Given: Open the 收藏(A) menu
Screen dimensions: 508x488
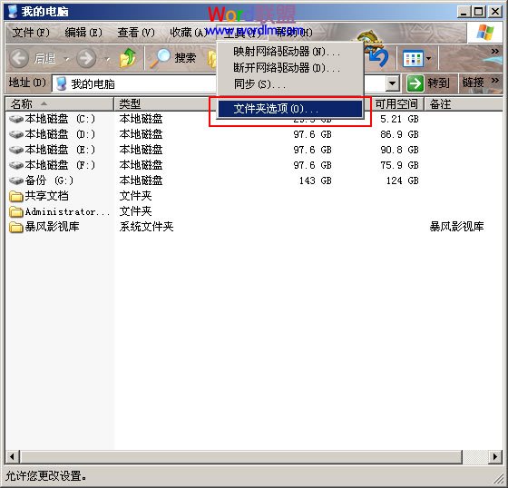Looking at the screenshot, I should click(189, 33).
